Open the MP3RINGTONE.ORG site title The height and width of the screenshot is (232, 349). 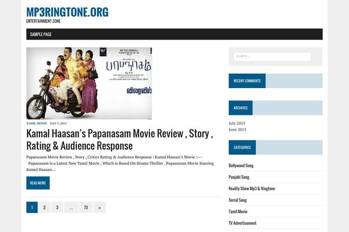[67, 12]
